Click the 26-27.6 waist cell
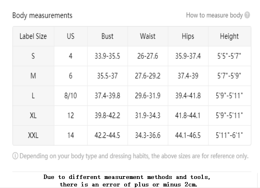The image size is (260, 188). (x=148, y=56)
